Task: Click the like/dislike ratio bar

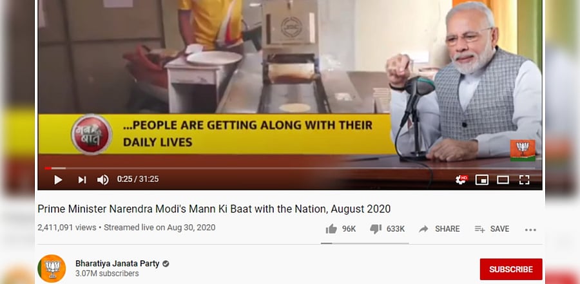Action: (x=365, y=243)
